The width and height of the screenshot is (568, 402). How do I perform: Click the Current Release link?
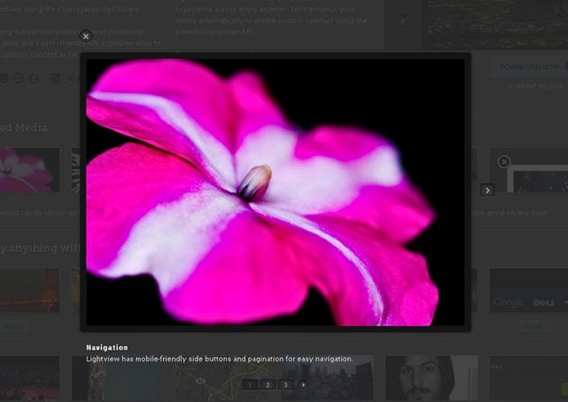(534, 87)
